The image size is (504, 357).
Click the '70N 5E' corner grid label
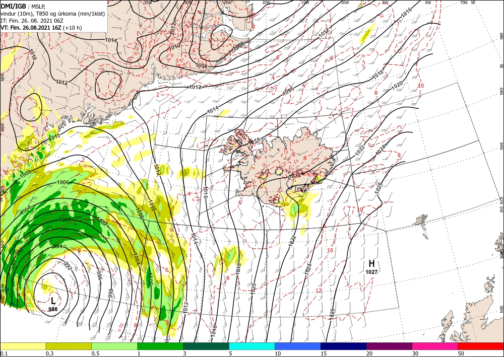pyautogui.click(x=468, y=3)
